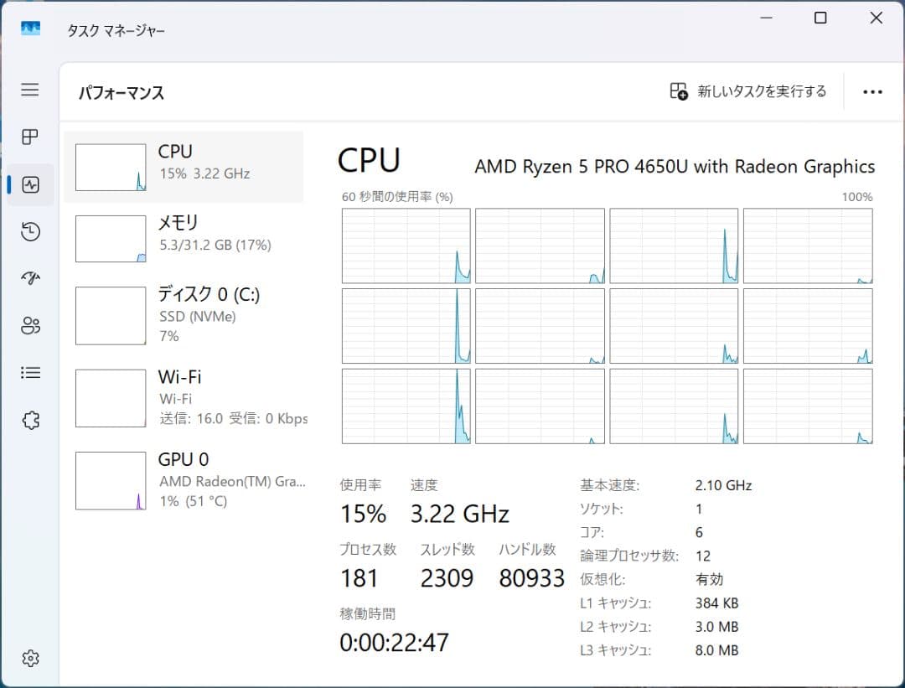The image size is (905, 688).
Task: Select ディスク 0 (C:) entry
Action: coord(184,315)
